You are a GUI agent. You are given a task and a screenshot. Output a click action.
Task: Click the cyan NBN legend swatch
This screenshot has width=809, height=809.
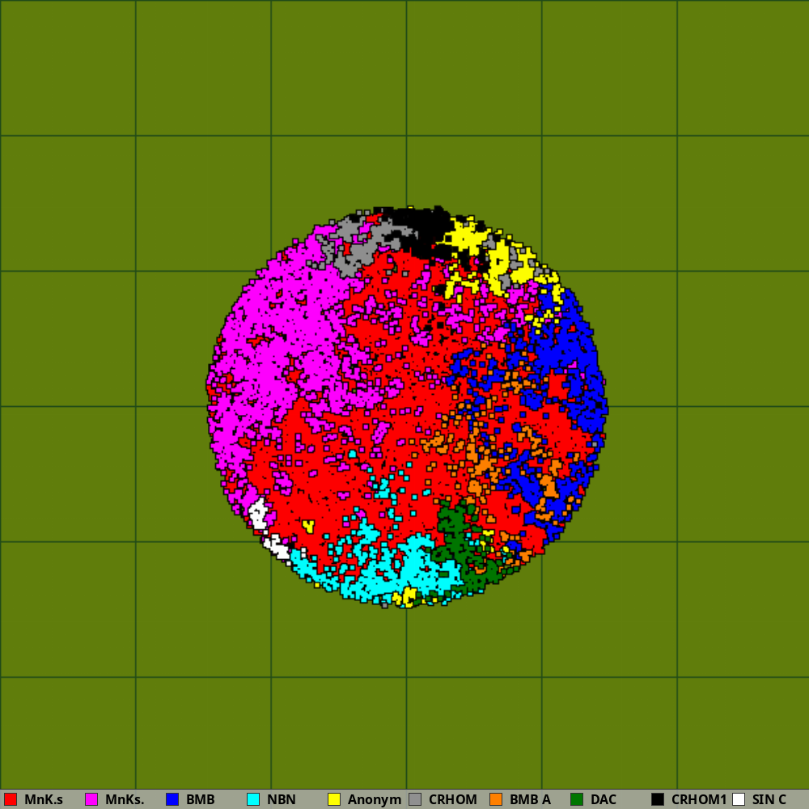click(x=253, y=799)
